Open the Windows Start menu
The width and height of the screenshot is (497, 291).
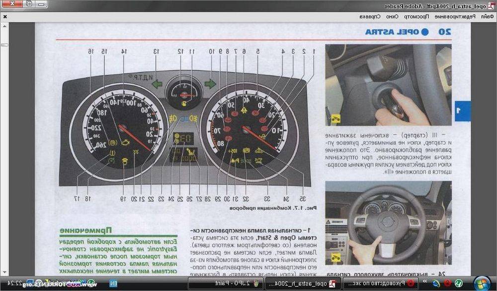482,283
